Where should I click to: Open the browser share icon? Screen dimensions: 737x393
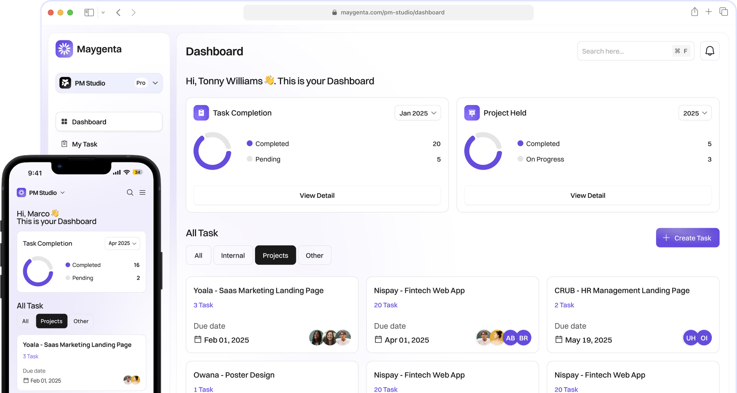coord(694,12)
